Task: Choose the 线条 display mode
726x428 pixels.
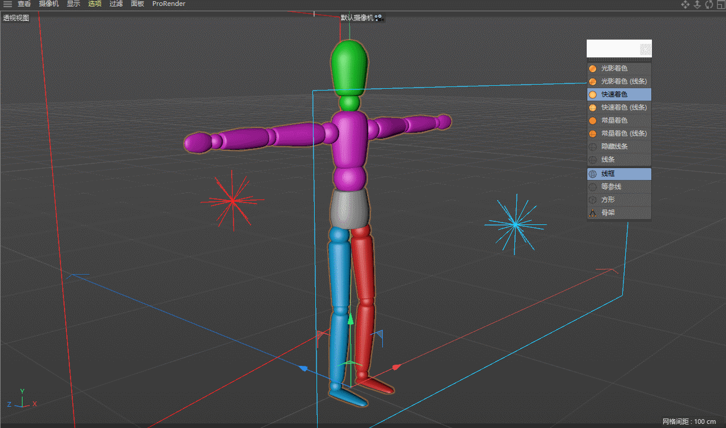Action: 619,160
